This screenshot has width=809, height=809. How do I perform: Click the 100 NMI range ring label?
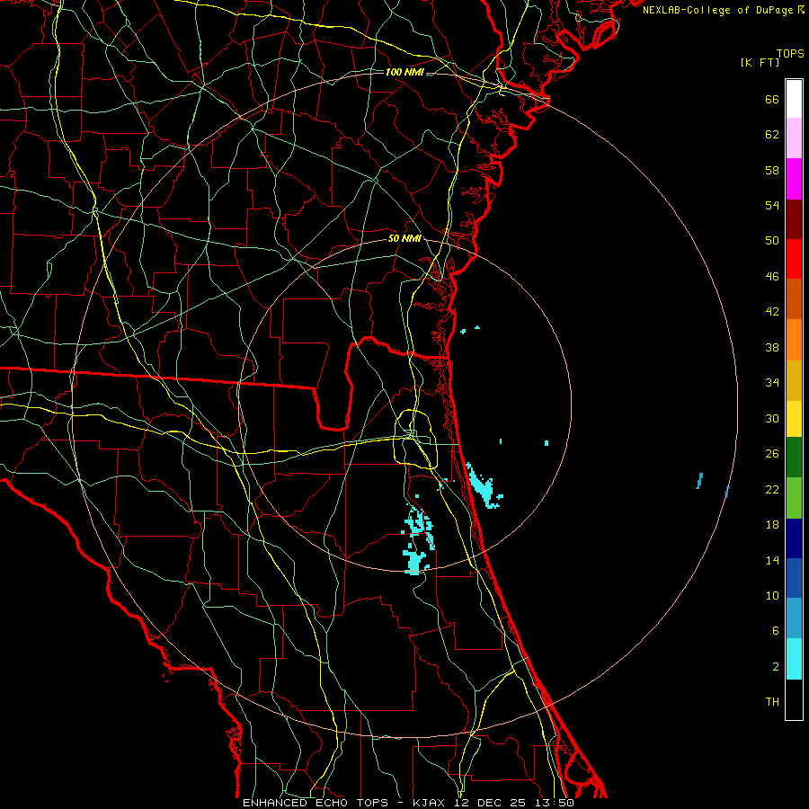click(404, 72)
